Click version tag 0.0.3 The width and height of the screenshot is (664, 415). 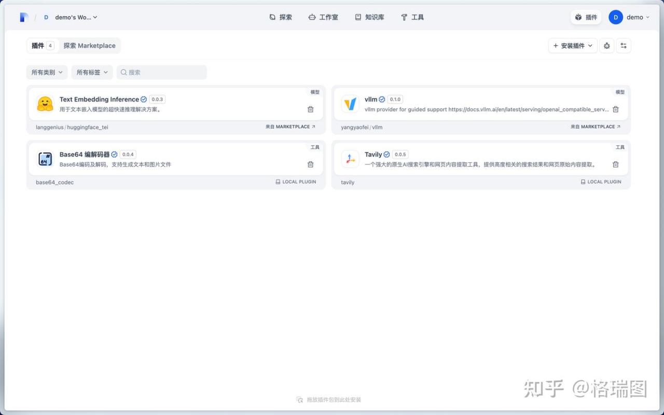157,99
